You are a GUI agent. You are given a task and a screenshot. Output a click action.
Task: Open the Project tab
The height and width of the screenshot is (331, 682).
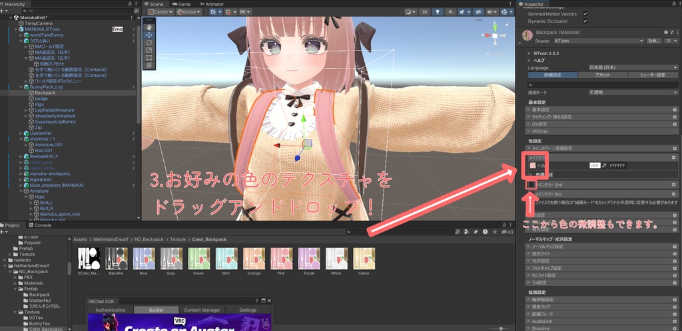10,225
